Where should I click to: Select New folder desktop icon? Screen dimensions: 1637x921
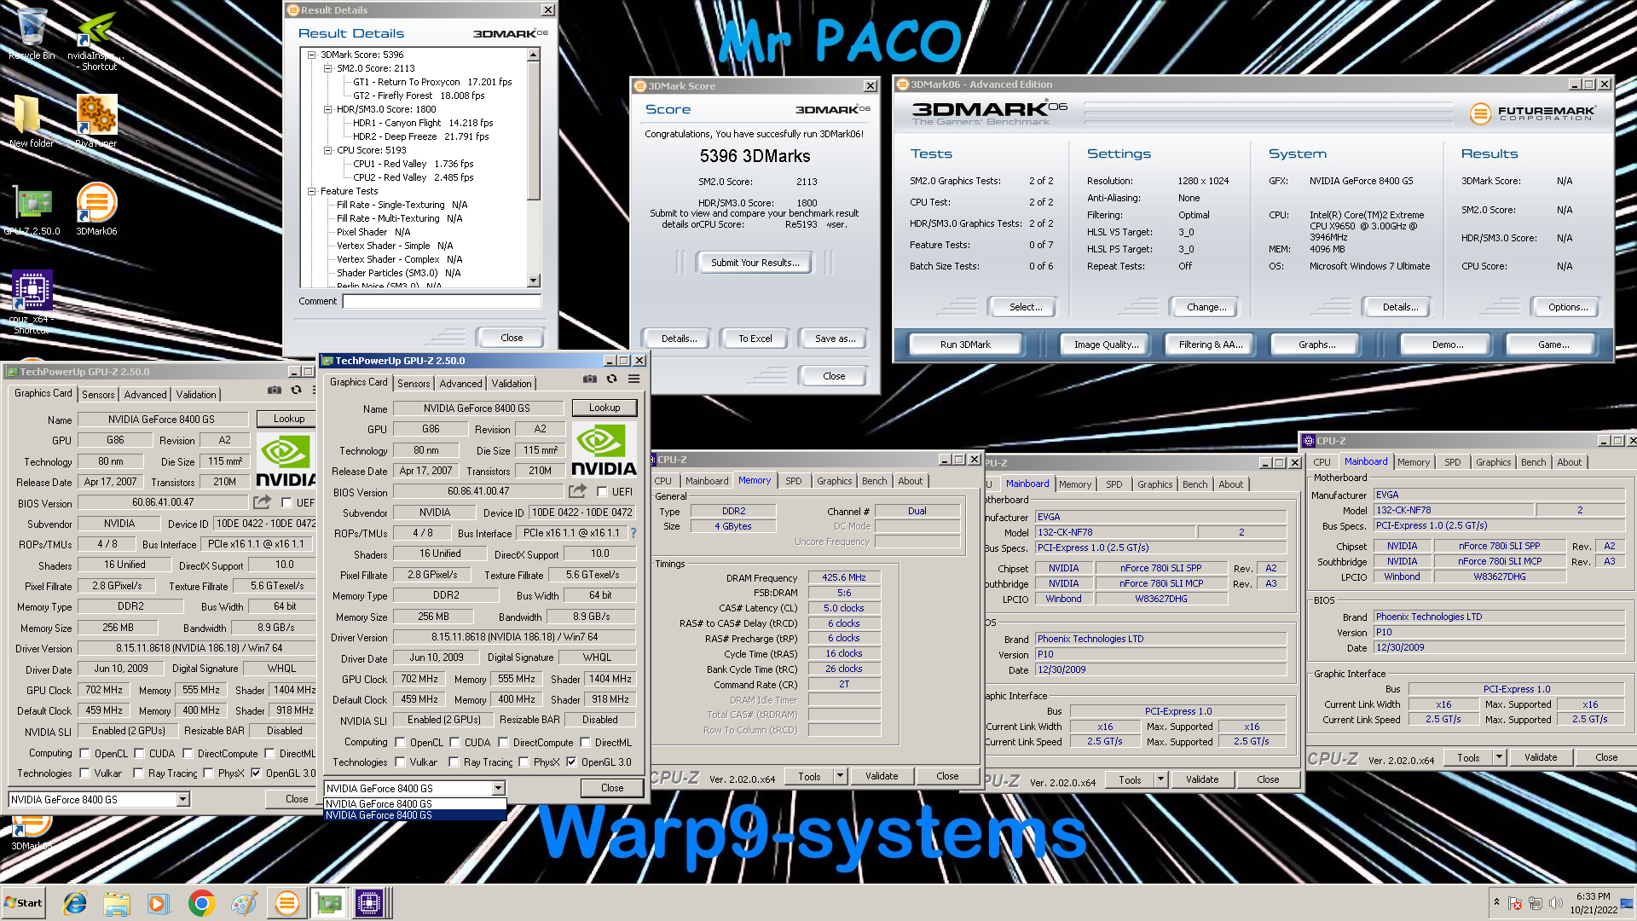click(x=31, y=120)
